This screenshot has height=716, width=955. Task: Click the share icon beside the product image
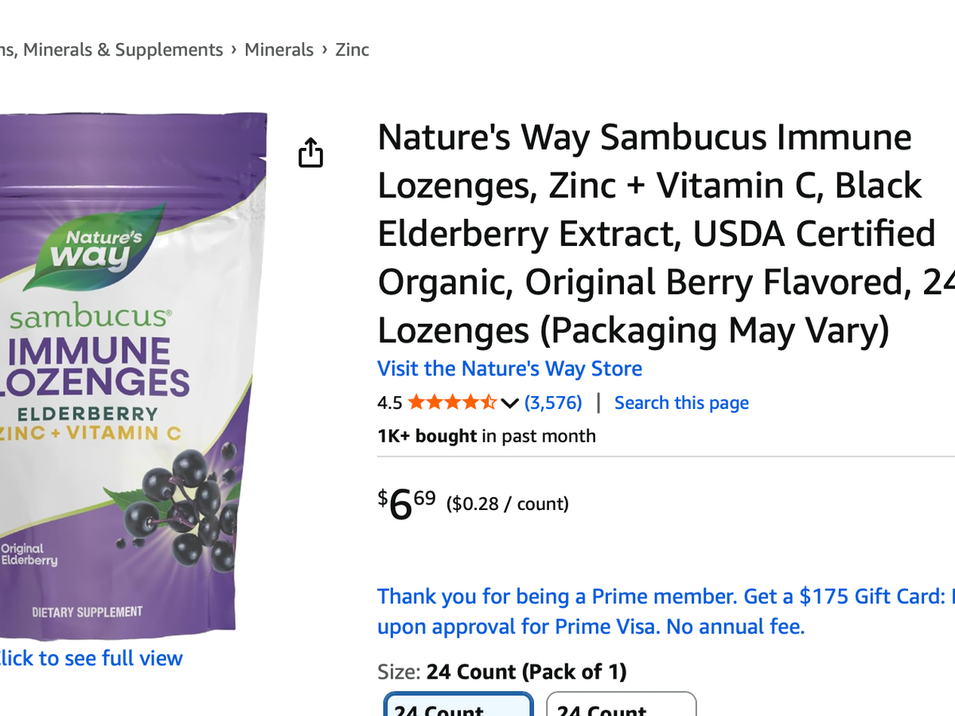[310, 153]
